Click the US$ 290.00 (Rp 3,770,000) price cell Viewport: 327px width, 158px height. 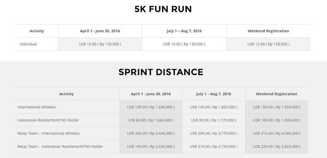point(213,133)
